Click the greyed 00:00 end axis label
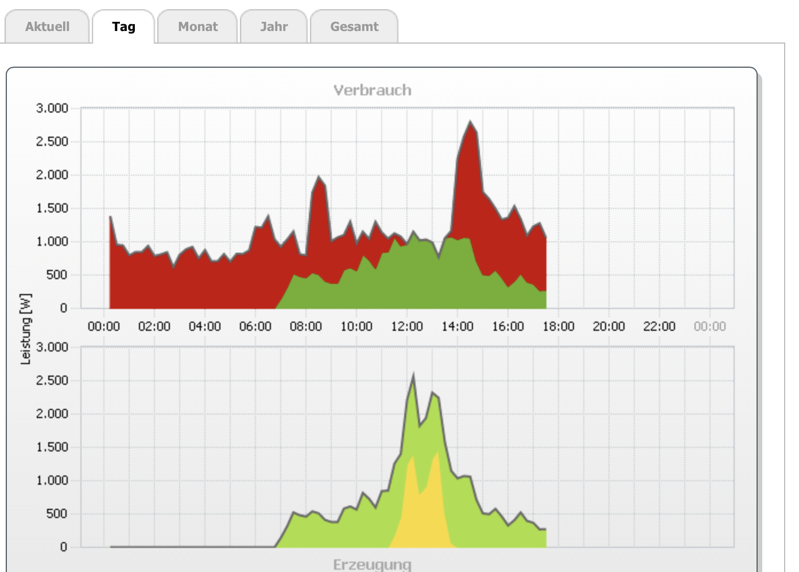799x572 pixels. click(710, 326)
